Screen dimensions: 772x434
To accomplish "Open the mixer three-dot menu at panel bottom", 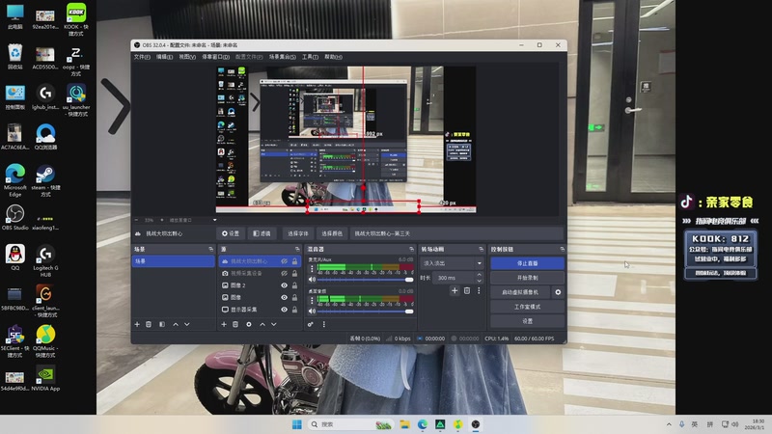I will click(x=324, y=324).
